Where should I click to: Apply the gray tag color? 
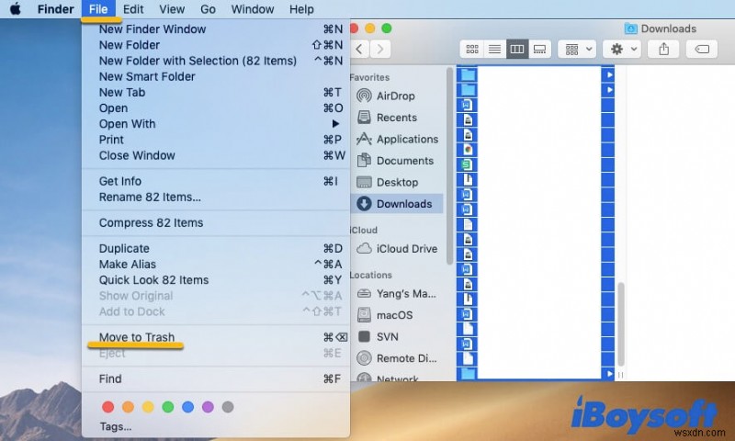[x=228, y=407]
